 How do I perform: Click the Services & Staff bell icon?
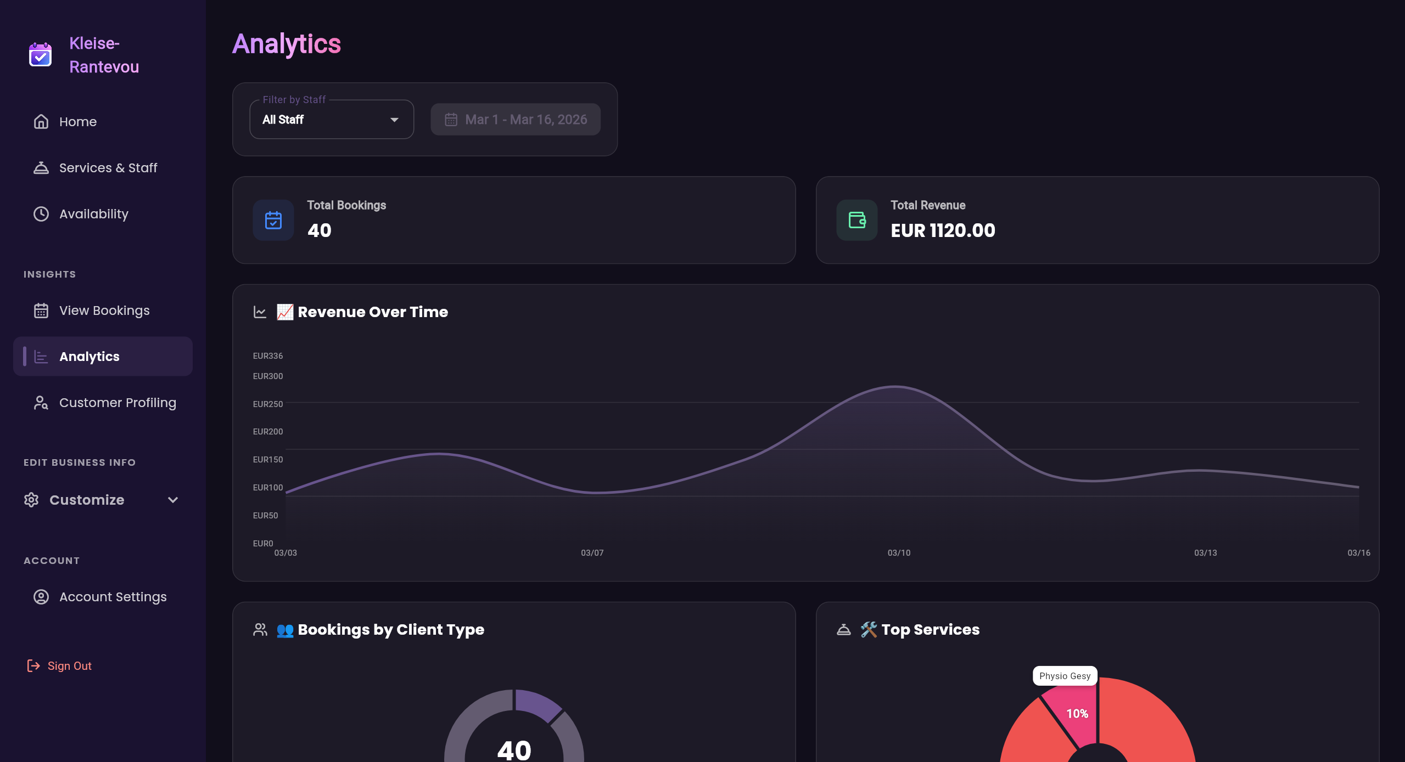pyautogui.click(x=41, y=168)
